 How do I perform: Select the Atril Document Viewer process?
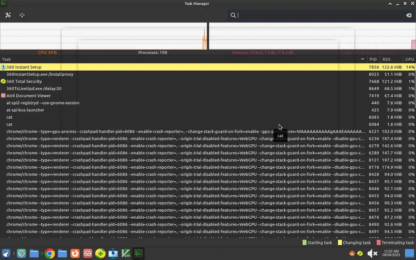point(208,96)
